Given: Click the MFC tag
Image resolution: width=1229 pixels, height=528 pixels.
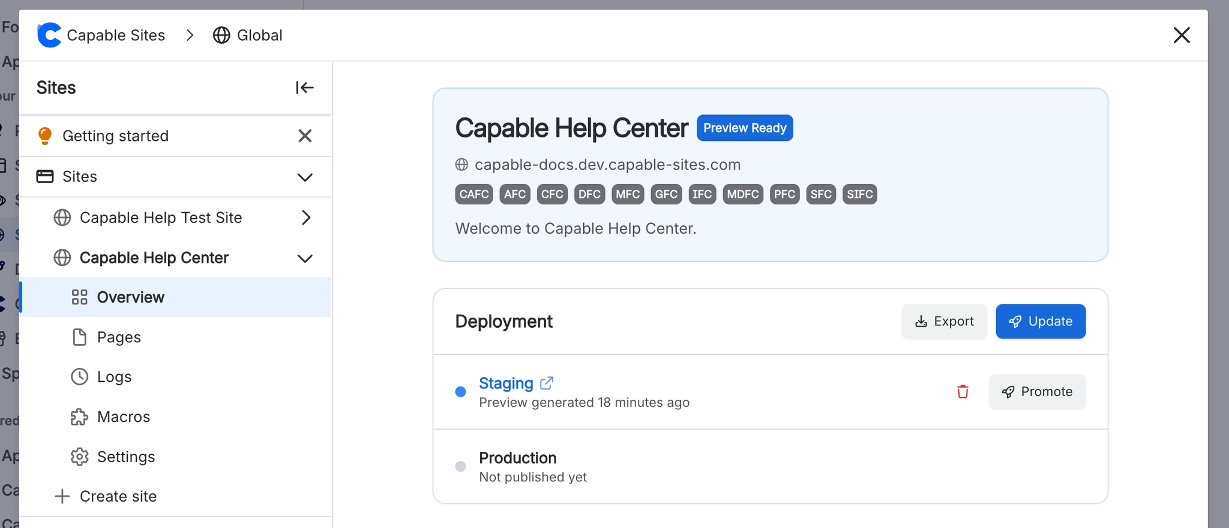Looking at the screenshot, I should coord(628,194).
